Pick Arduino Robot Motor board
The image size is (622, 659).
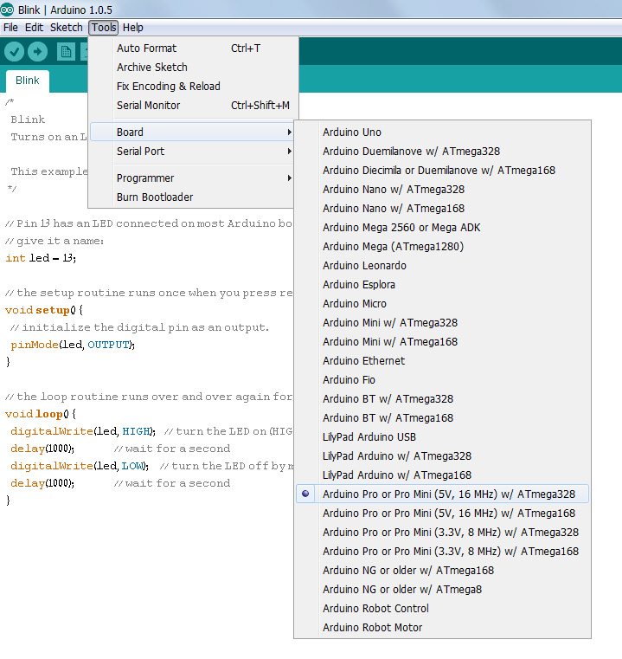click(442, 628)
